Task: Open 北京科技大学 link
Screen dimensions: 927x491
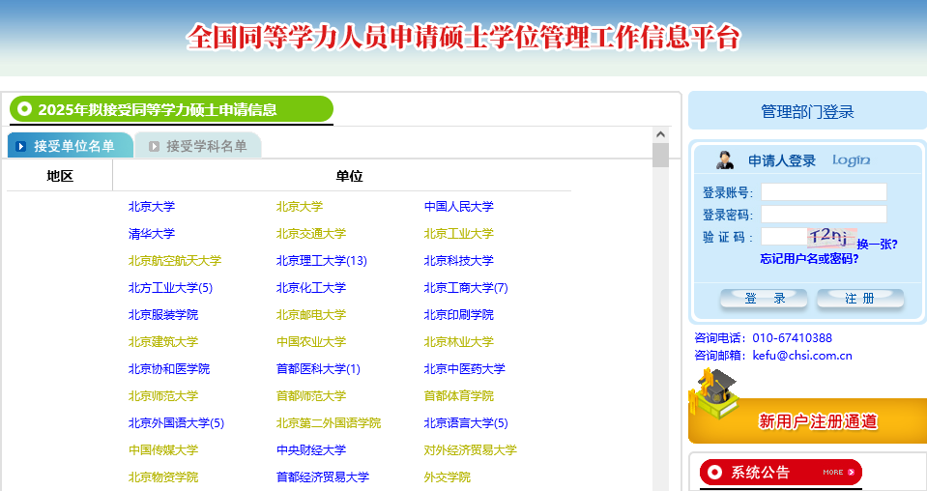Action: pos(459,261)
